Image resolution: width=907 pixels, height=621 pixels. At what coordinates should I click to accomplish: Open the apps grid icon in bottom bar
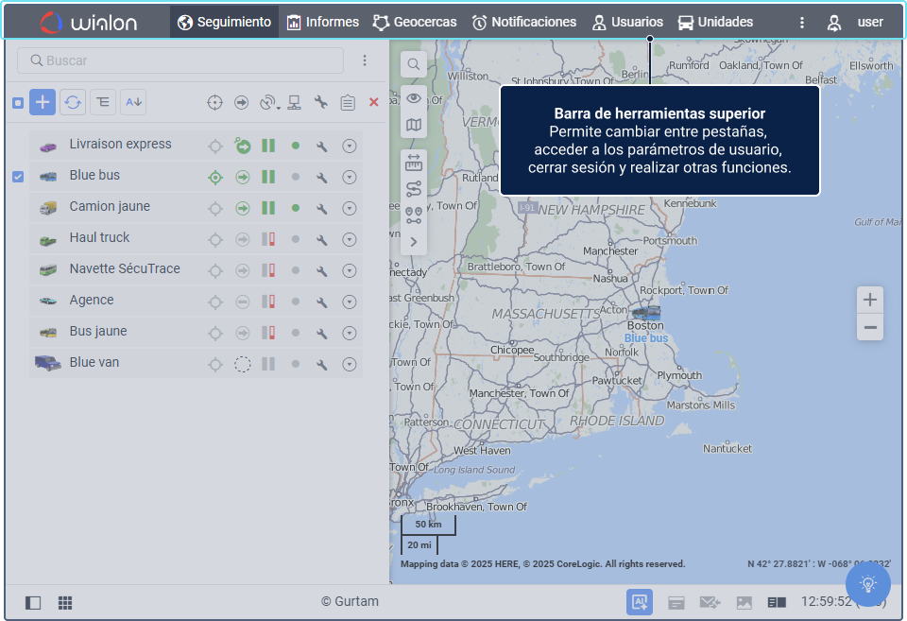click(x=65, y=603)
